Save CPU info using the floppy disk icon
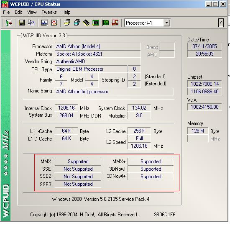 click(22, 23)
